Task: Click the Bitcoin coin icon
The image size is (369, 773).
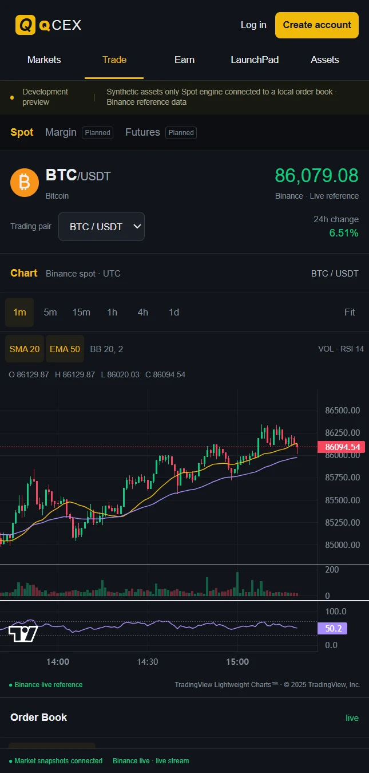Action: (25, 183)
